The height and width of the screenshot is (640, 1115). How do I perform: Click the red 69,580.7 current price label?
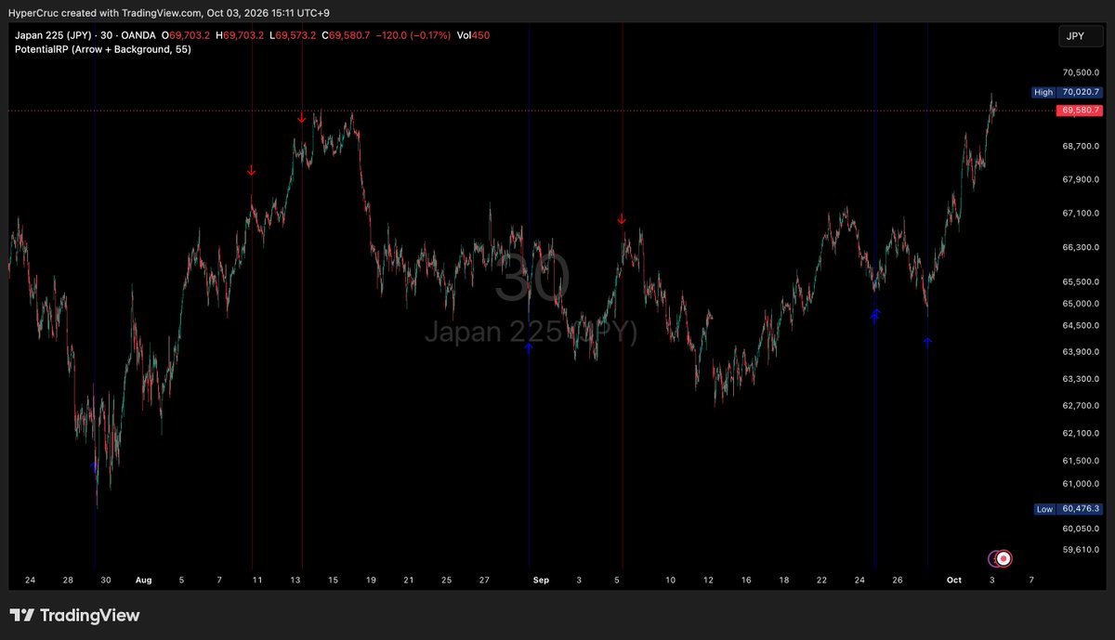[1079, 110]
